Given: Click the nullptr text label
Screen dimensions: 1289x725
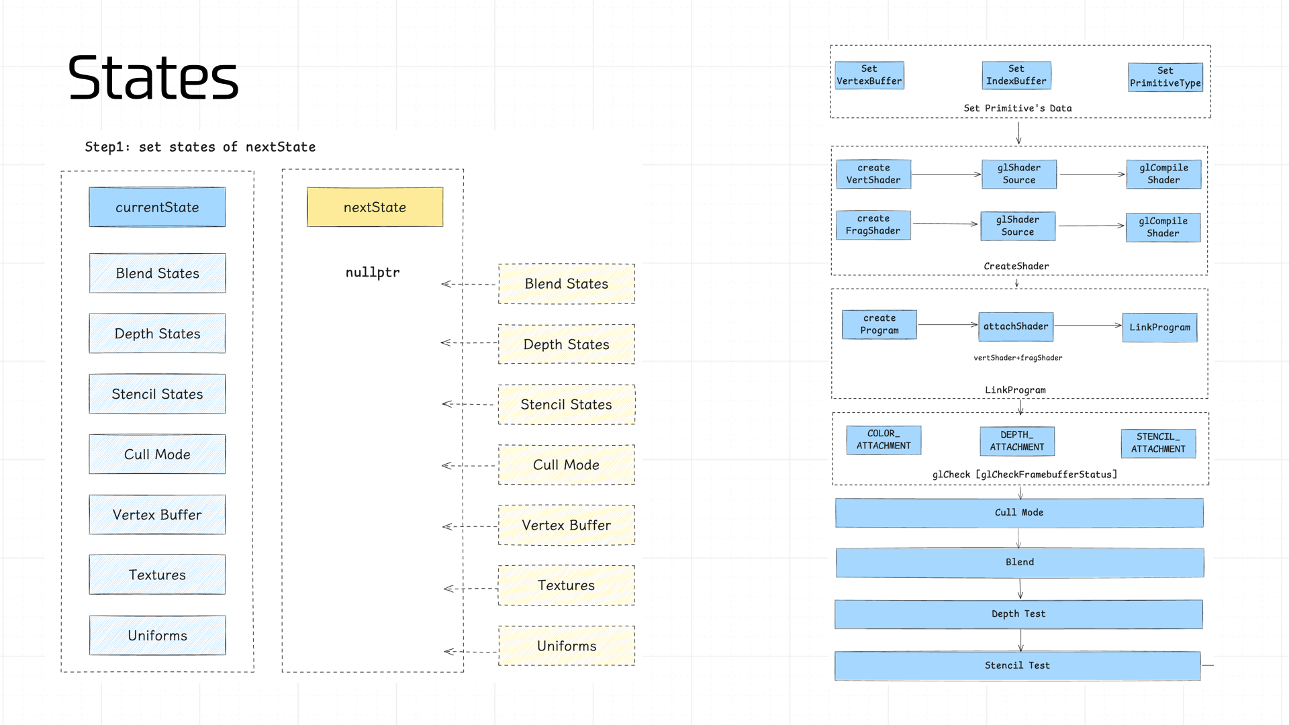Looking at the screenshot, I should pos(373,273).
